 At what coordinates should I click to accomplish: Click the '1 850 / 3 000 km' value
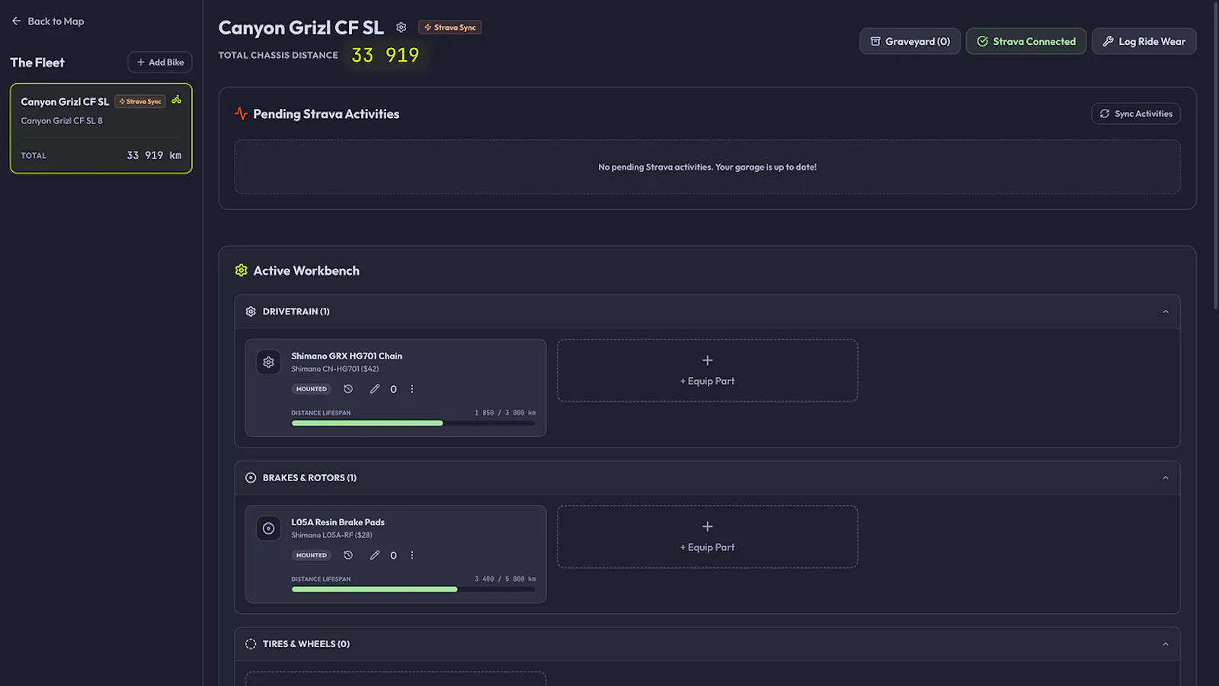click(505, 413)
